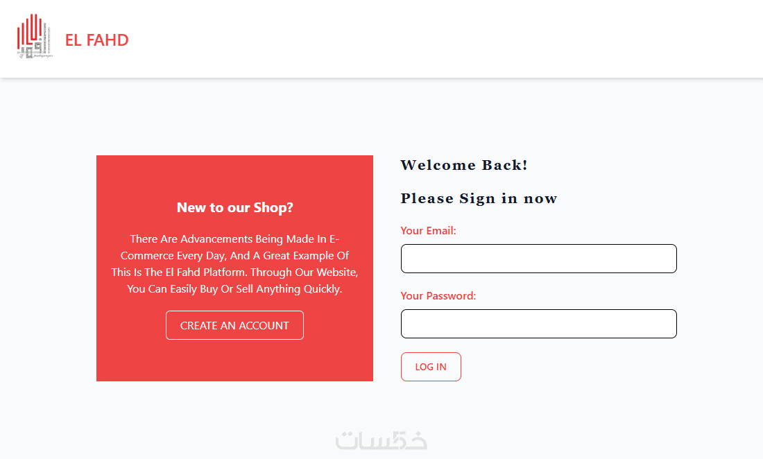The width and height of the screenshot is (763, 459).
Task: Focus the Your Email input field
Action: (x=538, y=259)
